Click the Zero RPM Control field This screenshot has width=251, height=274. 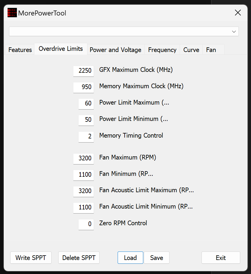(x=86, y=224)
